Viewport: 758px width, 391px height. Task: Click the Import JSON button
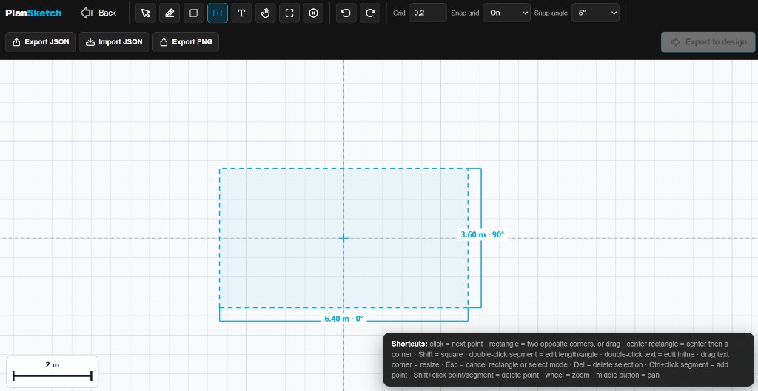pyautogui.click(x=114, y=42)
